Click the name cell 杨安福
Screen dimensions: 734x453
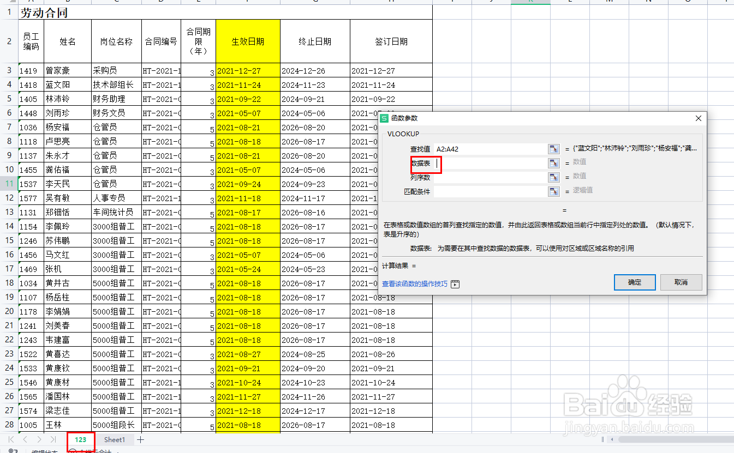68,127
